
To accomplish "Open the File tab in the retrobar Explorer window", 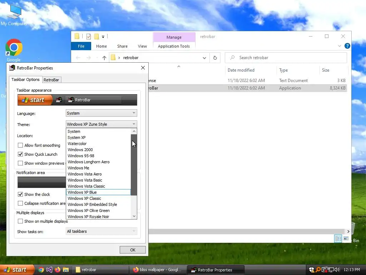I will [81, 46].
